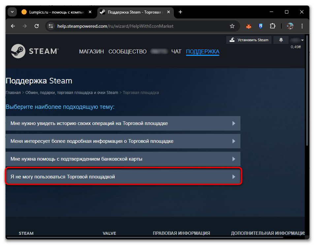
Task: Select the Поддержка Steam tab
Action: tap(135, 12)
